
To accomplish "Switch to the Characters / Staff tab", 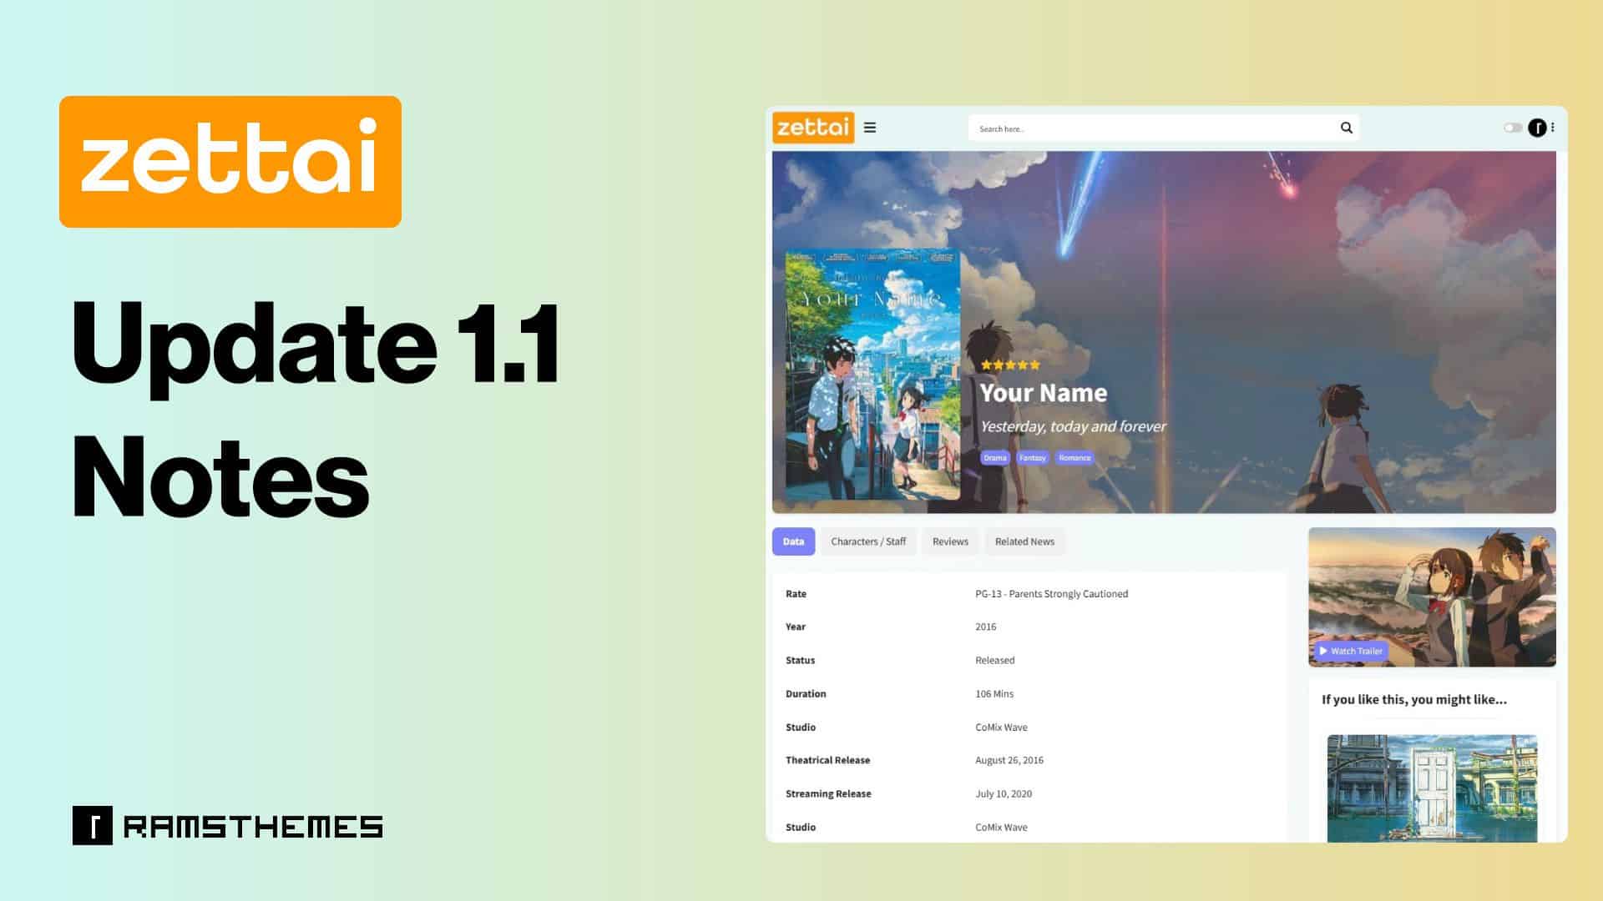I will pyautogui.click(x=868, y=541).
